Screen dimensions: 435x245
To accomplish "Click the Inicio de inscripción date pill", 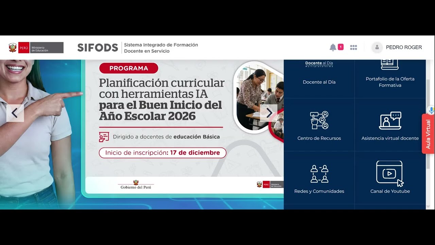I will (x=162, y=153).
